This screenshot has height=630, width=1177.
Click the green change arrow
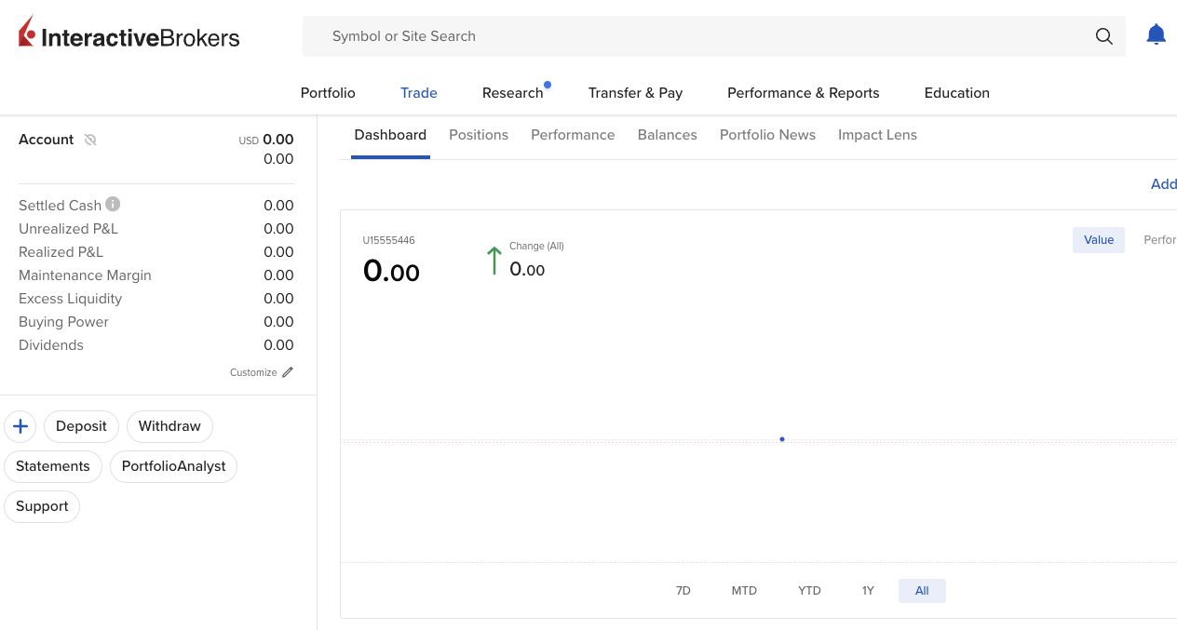(x=494, y=261)
